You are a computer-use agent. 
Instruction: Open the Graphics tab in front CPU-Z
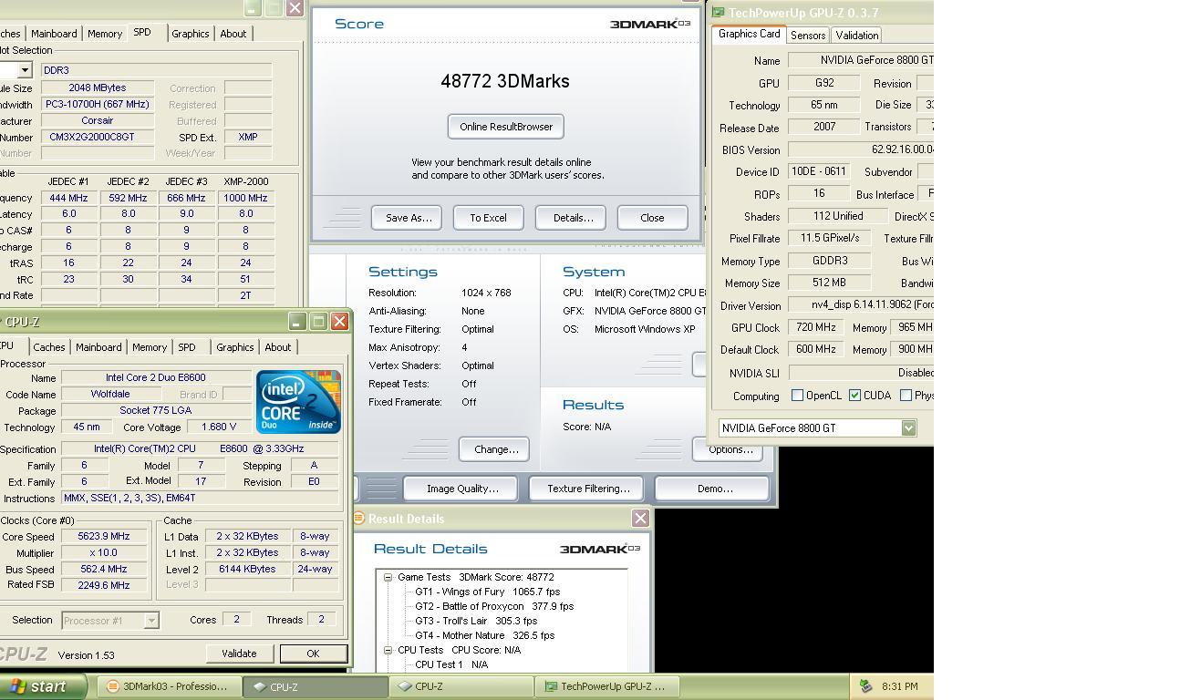point(234,347)
